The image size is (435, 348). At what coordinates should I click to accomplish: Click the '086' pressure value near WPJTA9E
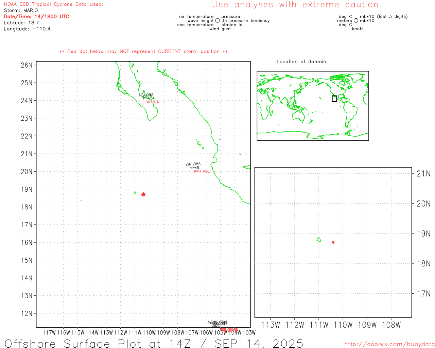point(197,164)
